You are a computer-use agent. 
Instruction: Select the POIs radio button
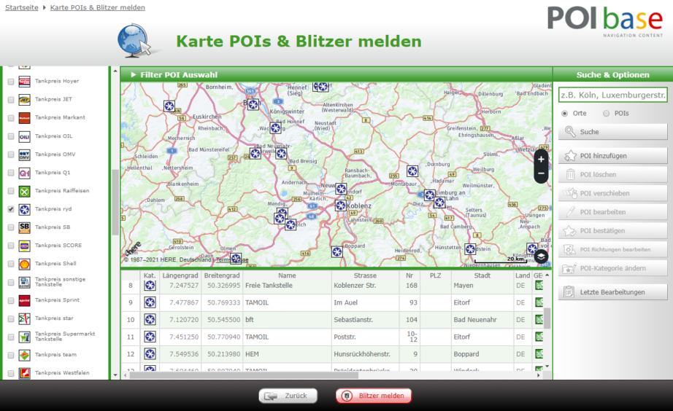(606, 114)
